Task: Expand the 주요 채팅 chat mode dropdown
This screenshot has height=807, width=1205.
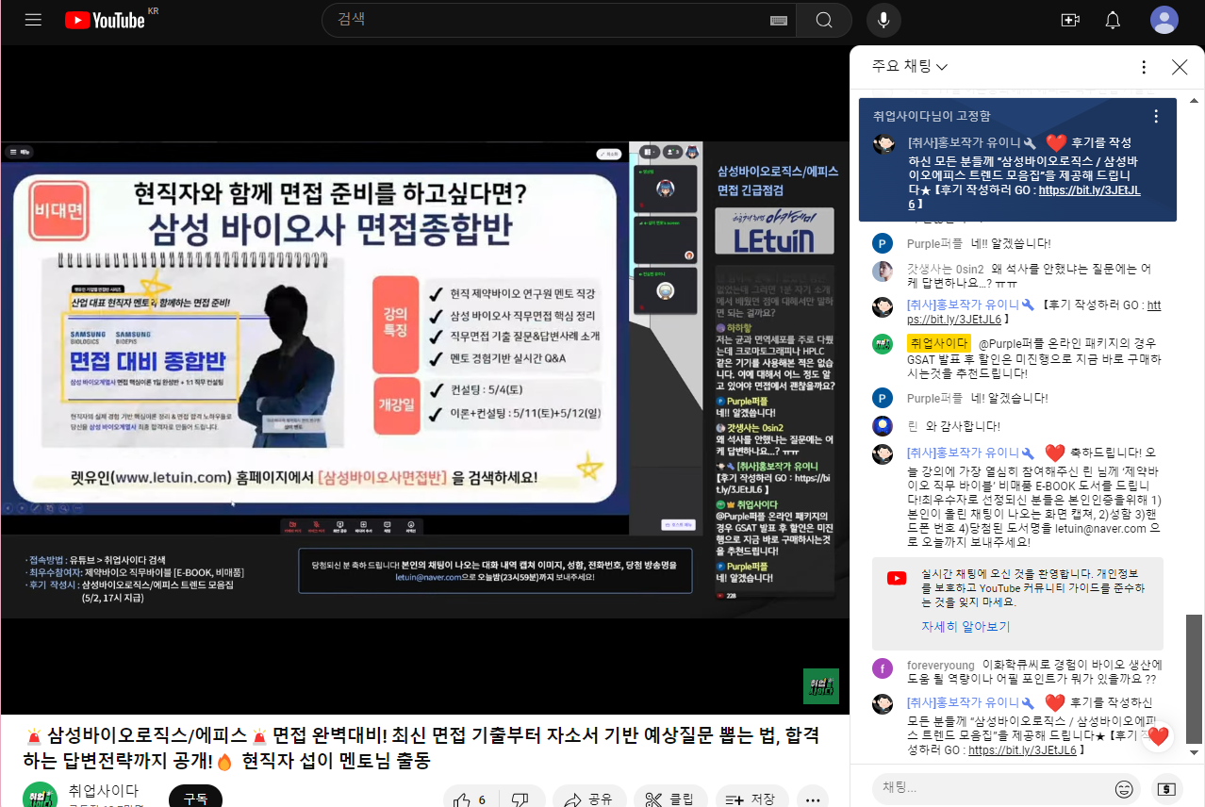Action: 910,66
